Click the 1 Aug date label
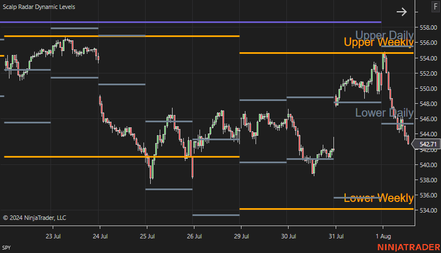 [383, 236]
